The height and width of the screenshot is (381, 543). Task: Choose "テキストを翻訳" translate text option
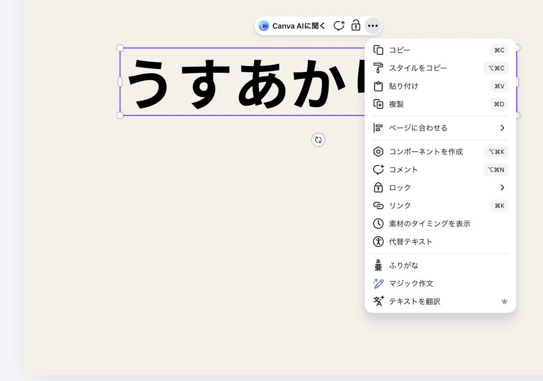440,301
